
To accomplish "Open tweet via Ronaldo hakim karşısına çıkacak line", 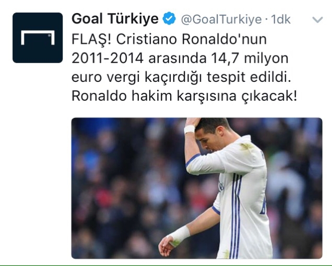I will (x=184, y=96).
